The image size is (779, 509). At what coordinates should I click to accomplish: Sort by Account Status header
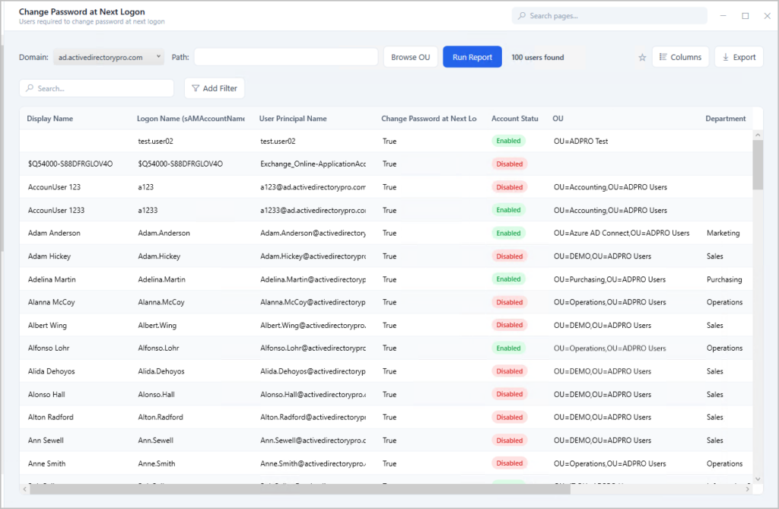pos(515,119)
